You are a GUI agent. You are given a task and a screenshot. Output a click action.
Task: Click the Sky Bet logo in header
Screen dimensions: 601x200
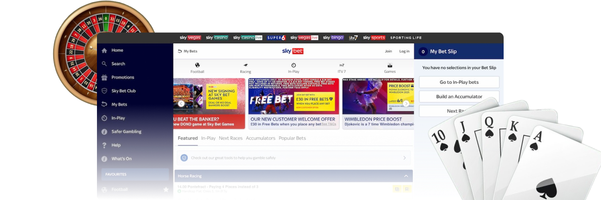pos(293,51)
